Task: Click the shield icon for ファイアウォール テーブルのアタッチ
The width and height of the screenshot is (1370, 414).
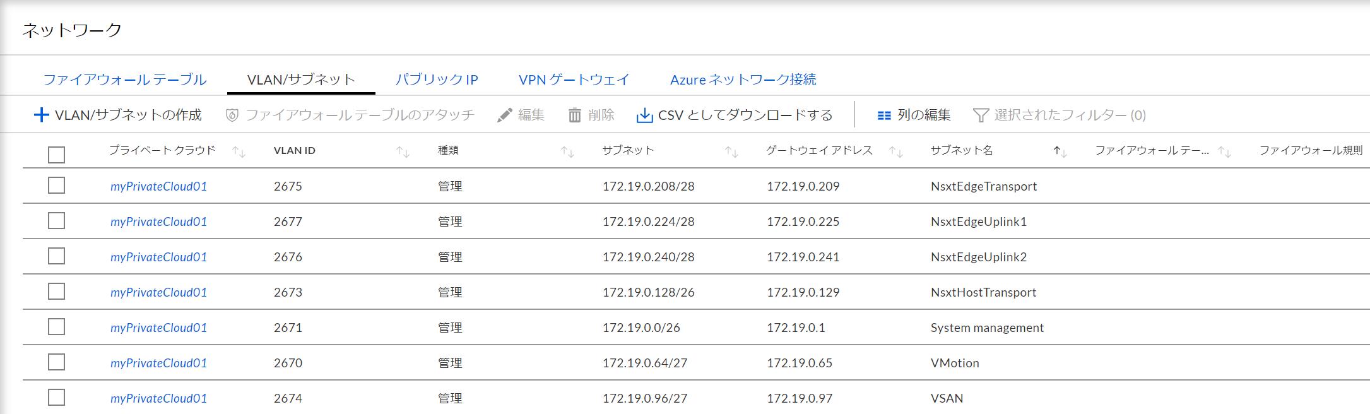Action: [232, 115]
